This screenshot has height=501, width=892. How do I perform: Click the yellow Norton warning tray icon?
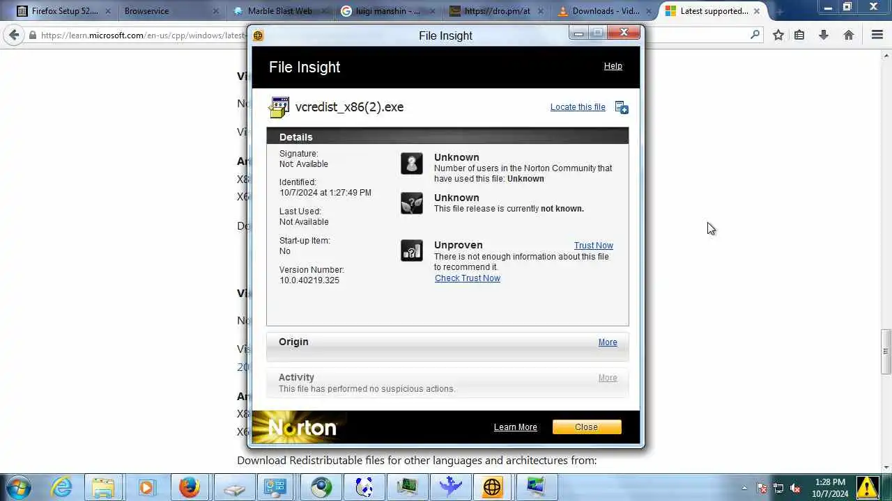867,486
